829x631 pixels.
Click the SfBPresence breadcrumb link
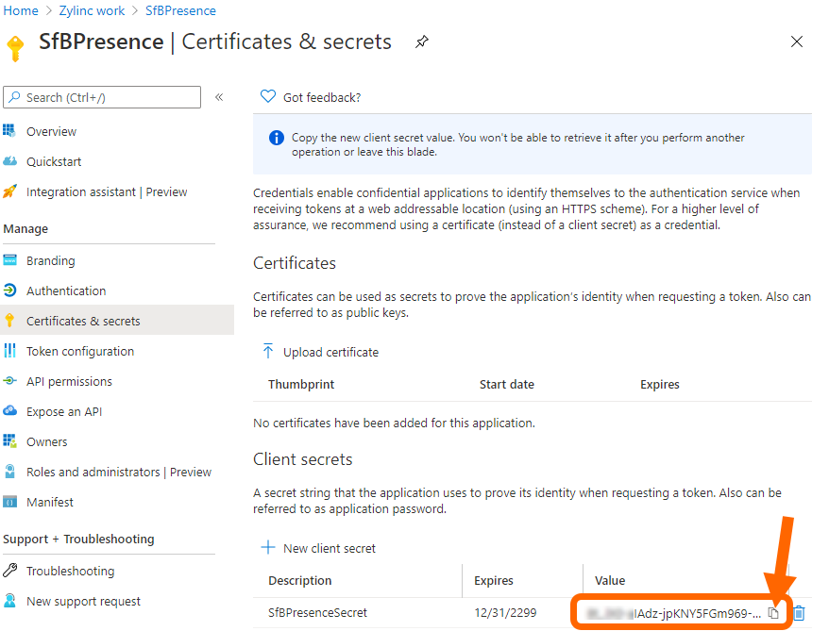tap(181, 10)
